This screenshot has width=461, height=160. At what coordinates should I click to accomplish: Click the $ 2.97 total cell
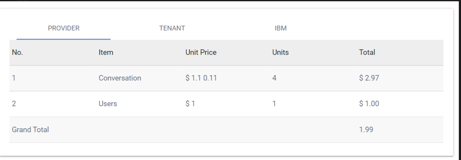click(x=369, y=78)
